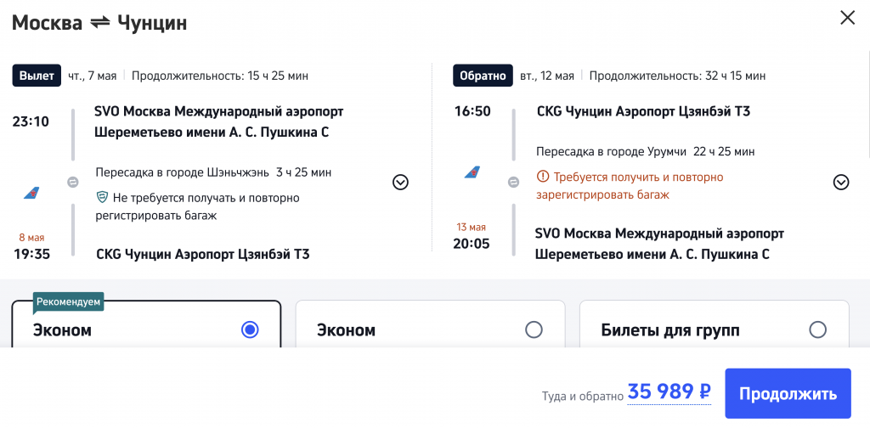The image size is (870, 428).
Task: Click the green shield baggage icon
Action: pyautogui.click(x=102, y=197)
